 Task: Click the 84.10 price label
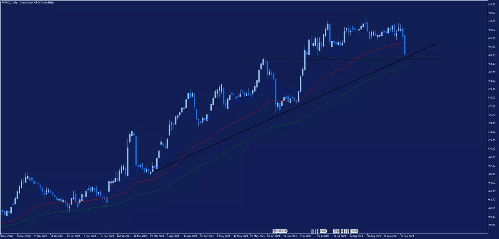[492, 64]
